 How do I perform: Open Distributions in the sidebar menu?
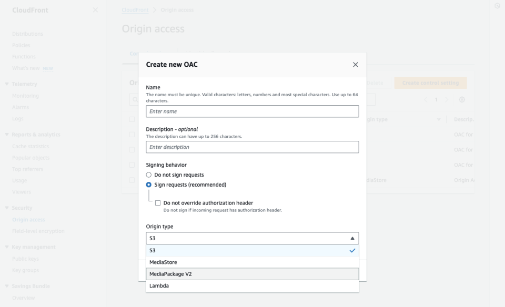pyautogui.click(x=27, y=33)
